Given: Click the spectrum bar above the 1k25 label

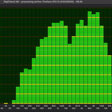Looking at the screenshot, I should (62, 62).
